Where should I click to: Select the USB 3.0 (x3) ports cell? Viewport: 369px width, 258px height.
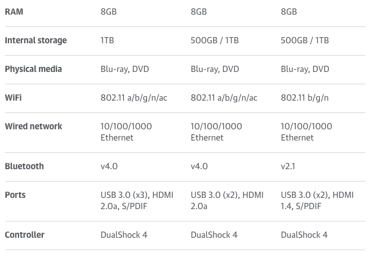(x=137, y=201)
